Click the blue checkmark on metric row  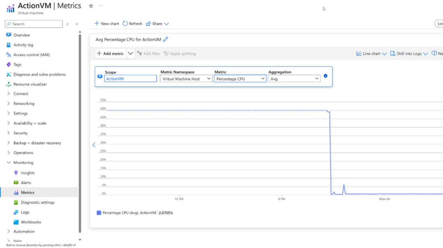tap(325, 76)
